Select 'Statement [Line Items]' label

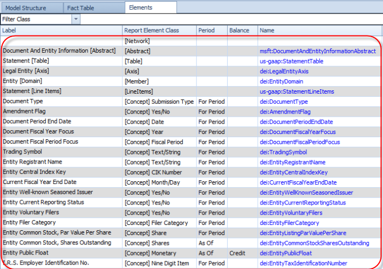click(32, 91)
